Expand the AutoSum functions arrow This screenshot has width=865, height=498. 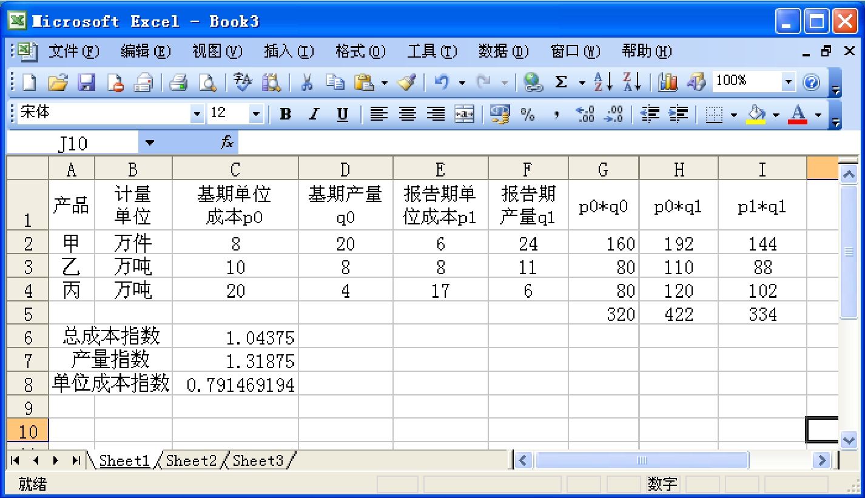click(582, 82)
